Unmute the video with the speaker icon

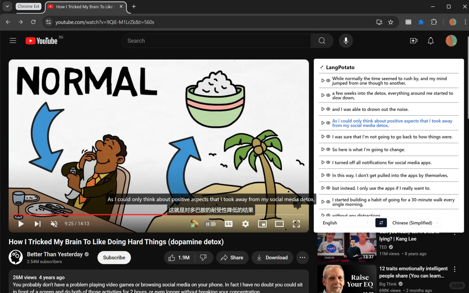54,223
